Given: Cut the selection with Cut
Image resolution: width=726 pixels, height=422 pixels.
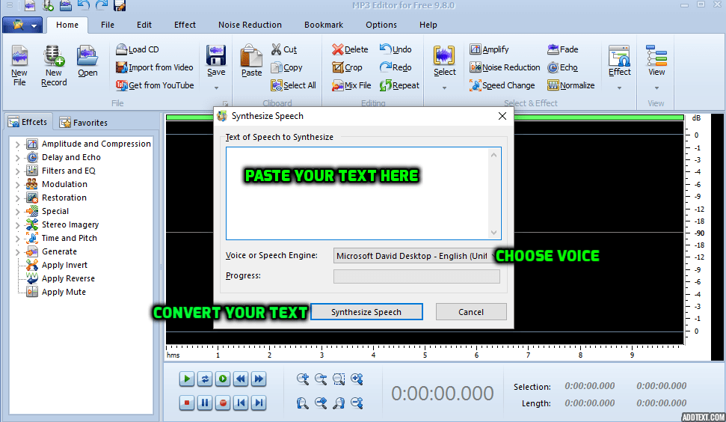Looking at the screenshot, I should coord(284,49).
